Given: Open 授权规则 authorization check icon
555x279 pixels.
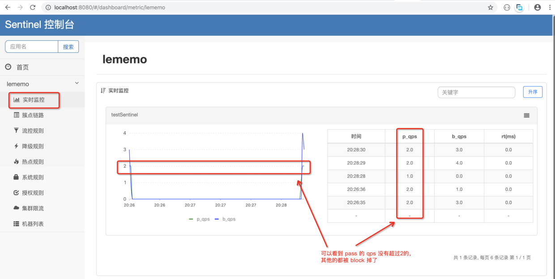Looking at the screenshot, I should pyautogui.click(x=16, y=193).
